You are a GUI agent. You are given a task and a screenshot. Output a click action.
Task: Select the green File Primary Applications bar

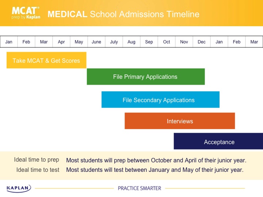coord(145,77)
